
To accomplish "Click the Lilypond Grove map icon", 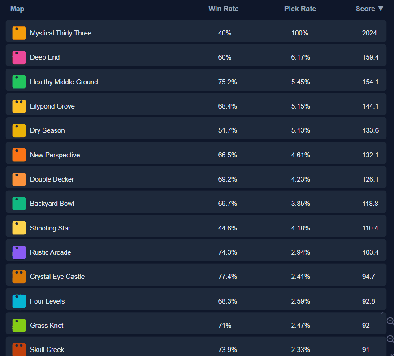I will coord(19,106).
